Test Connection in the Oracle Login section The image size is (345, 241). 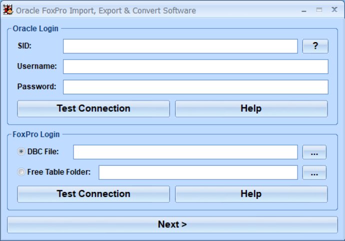click(93, 109)
